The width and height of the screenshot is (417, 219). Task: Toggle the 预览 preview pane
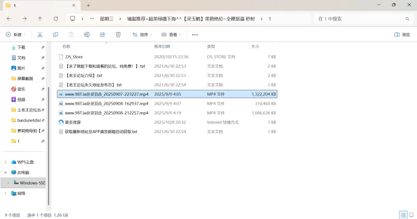tap(402, 35)
